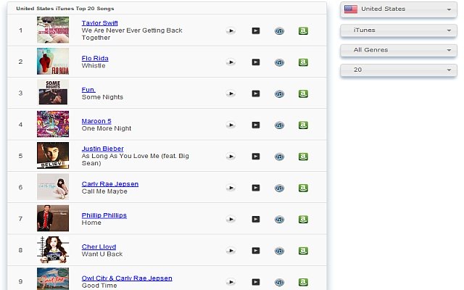Play preview of Call Me Maybe
This screenshot has height=290, width=464.
click(231, 188)
